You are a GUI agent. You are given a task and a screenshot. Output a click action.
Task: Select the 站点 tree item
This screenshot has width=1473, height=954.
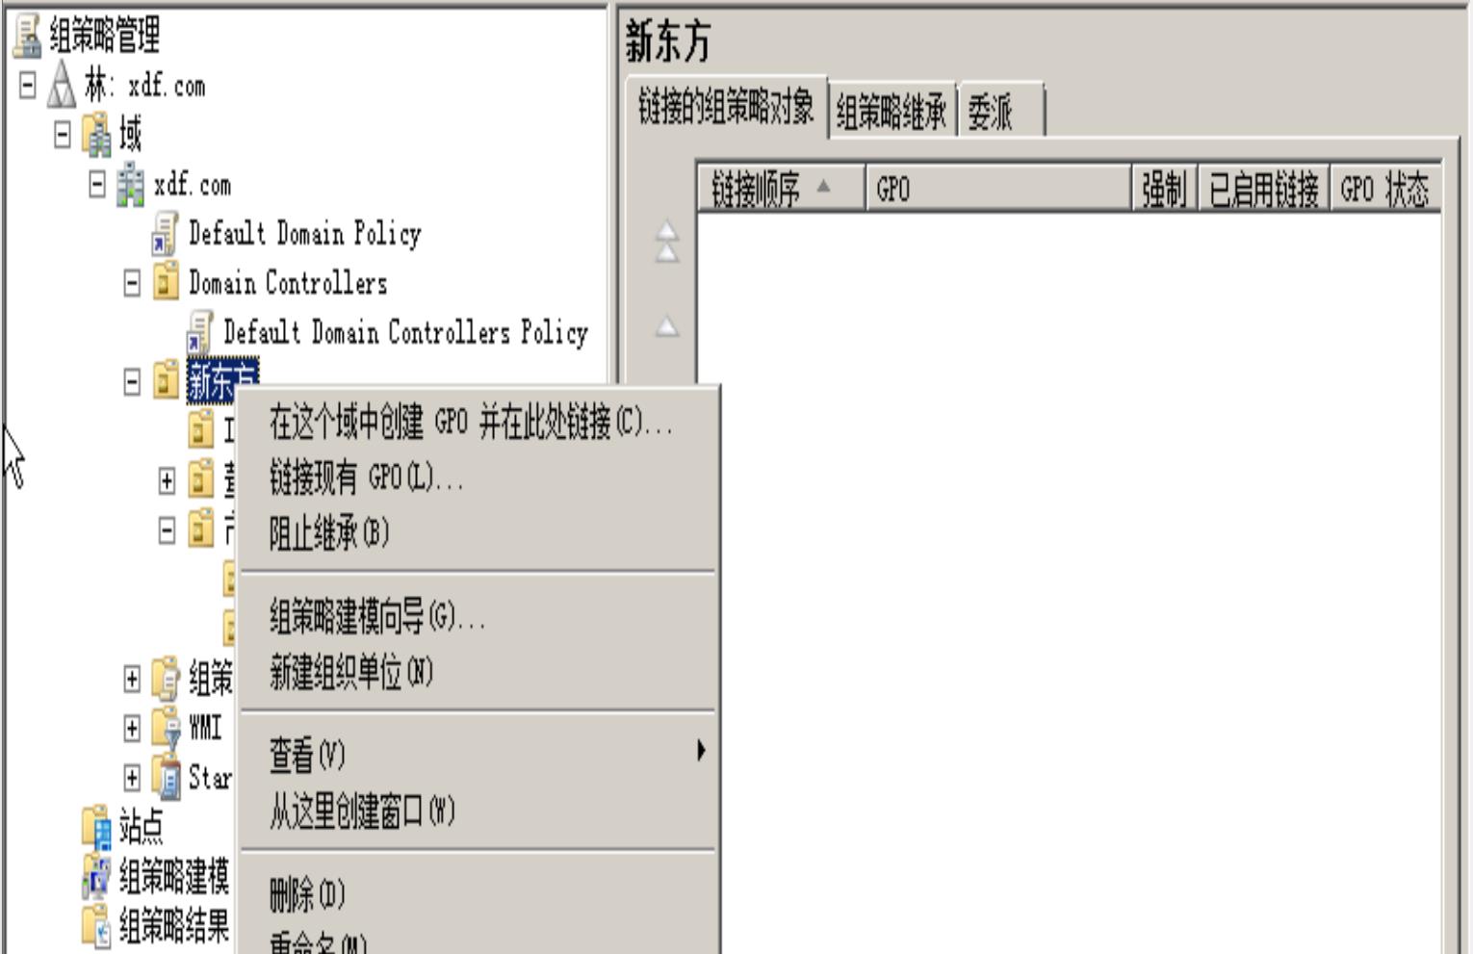pos(142,827)
